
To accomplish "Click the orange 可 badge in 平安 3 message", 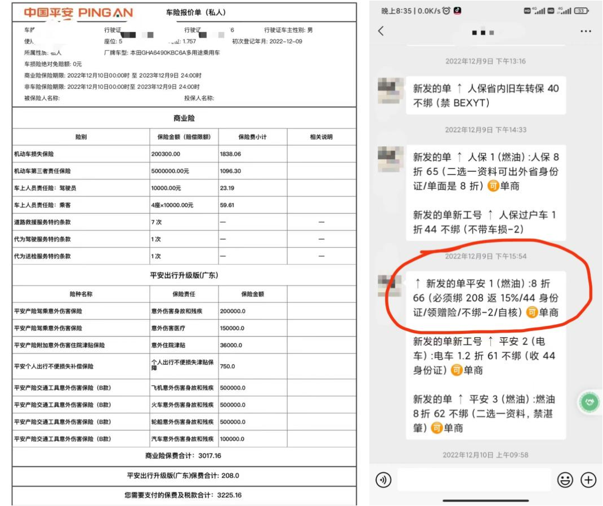I will pyautogui.click(x=436, y=428).
